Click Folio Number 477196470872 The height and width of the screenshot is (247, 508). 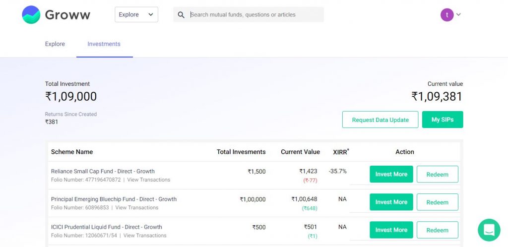pos(86,180)
